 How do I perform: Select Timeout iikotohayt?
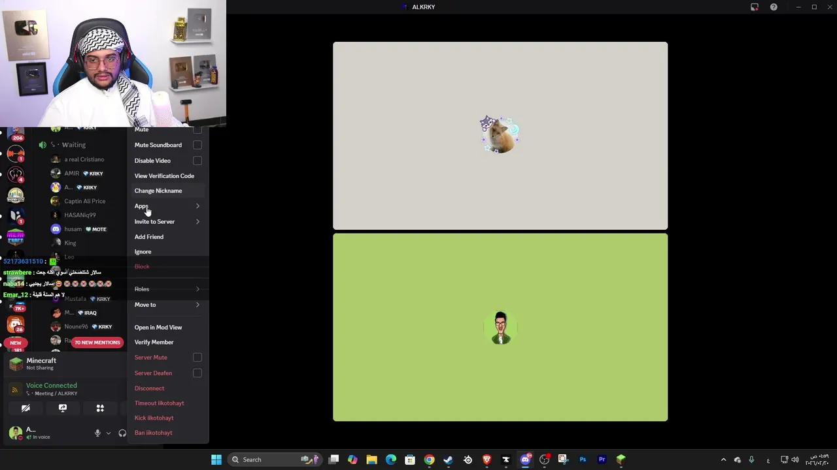pyautogui.click(x=167, y=403)
